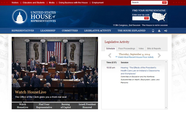Open the Media link

[x=52, y=3]
